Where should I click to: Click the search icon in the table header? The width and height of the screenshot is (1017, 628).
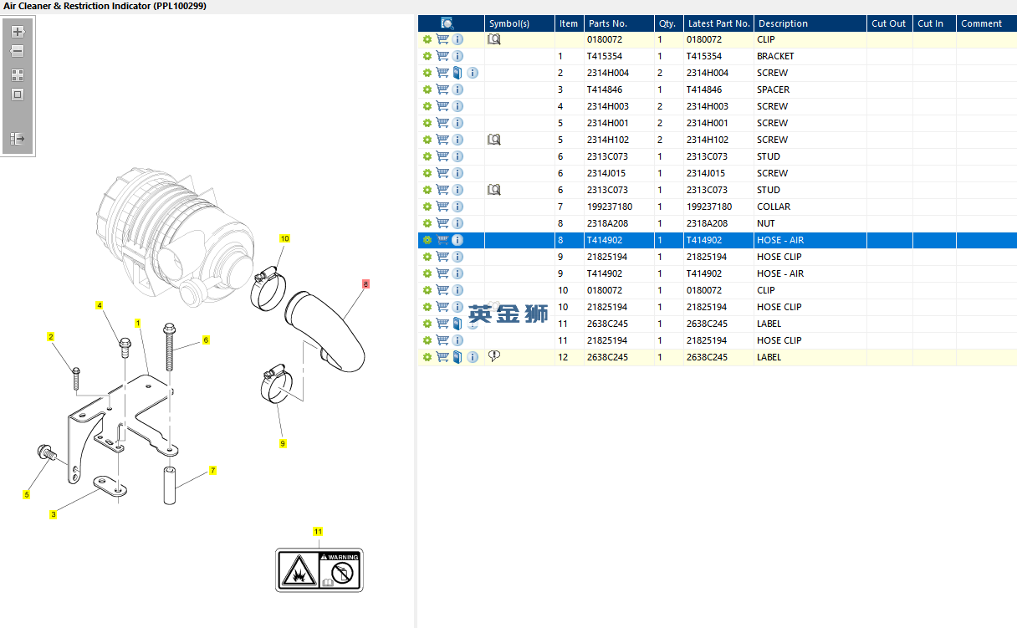(447, 23)
